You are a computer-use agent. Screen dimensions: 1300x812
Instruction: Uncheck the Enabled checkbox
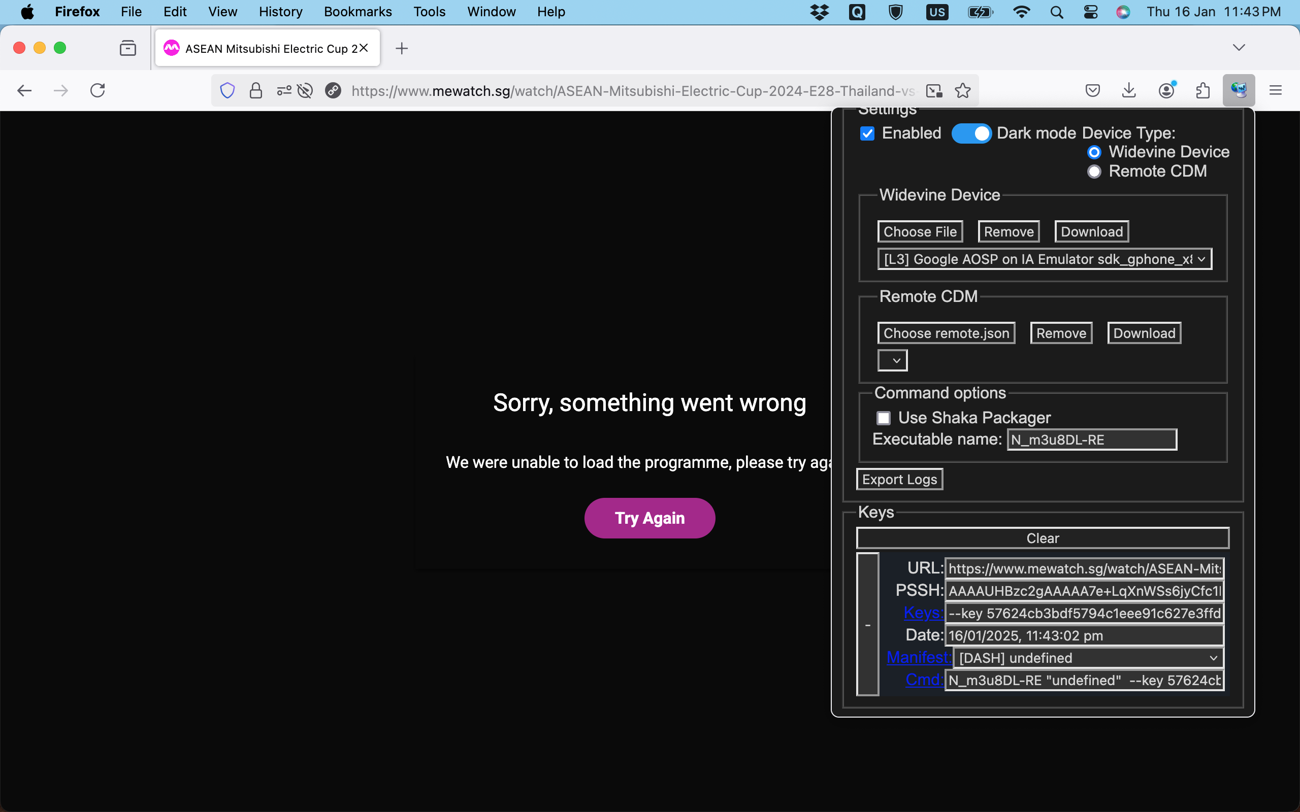867,133
